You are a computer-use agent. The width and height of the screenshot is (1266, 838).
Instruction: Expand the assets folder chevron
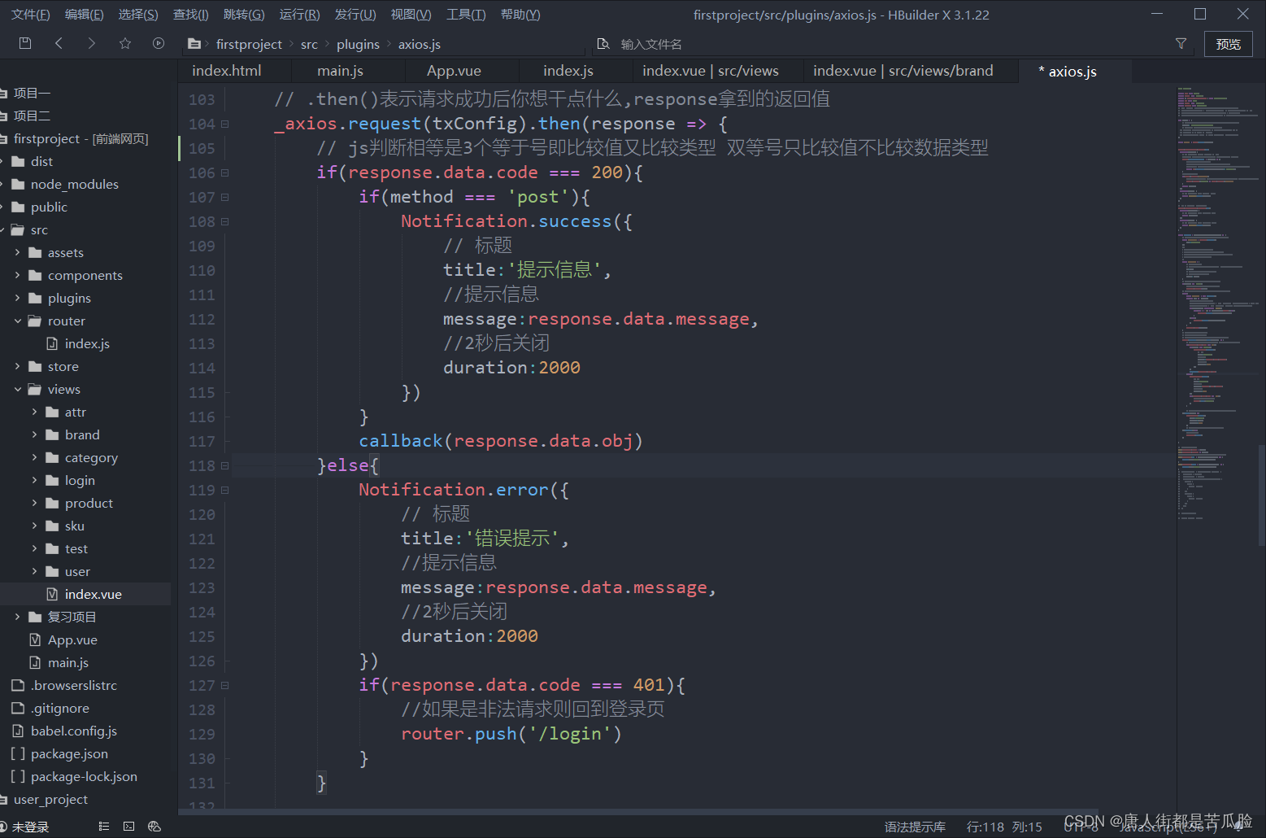pos(18,252)
